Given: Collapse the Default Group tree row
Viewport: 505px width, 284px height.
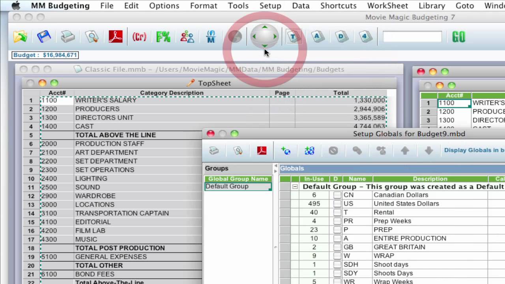Looking at the screenshot, I should (x=295, y=187).
